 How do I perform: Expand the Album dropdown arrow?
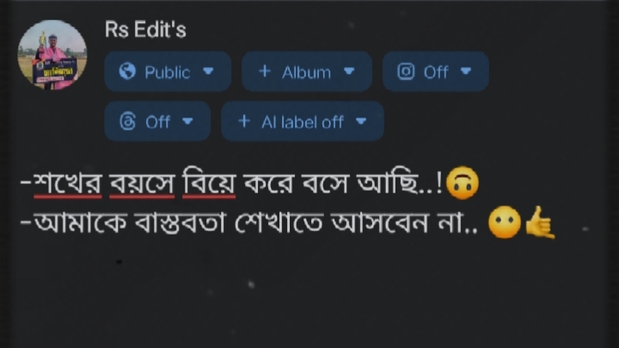tap(349, 71)
